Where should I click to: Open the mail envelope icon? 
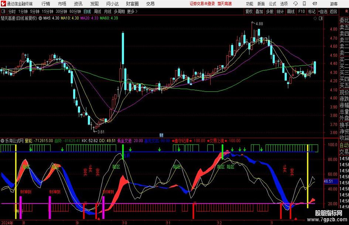click(x=315, y=4)
